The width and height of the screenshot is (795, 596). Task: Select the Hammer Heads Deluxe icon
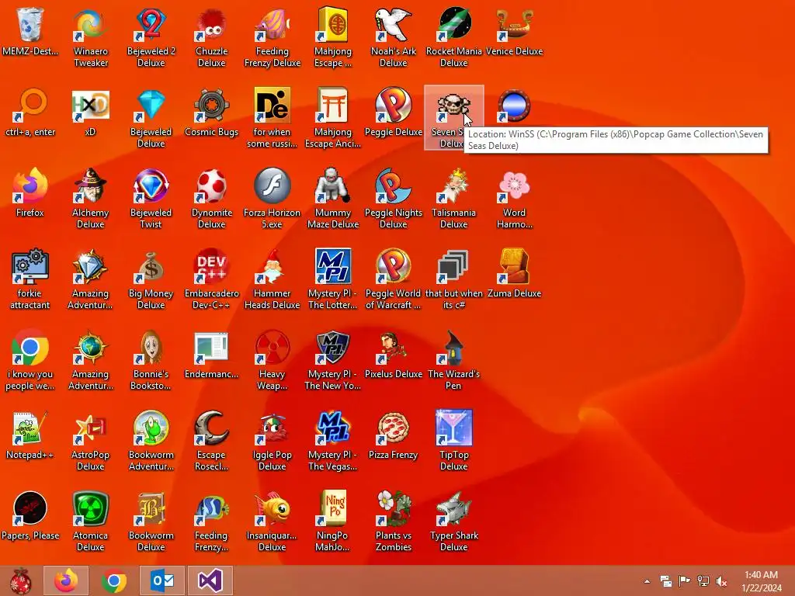[273, 266]
